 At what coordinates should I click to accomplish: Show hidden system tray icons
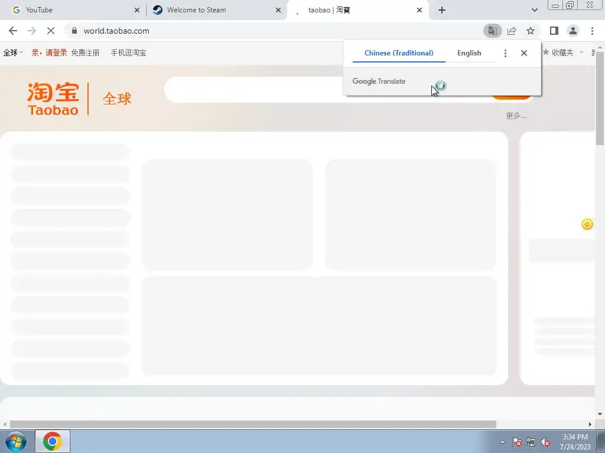[502, 442]
